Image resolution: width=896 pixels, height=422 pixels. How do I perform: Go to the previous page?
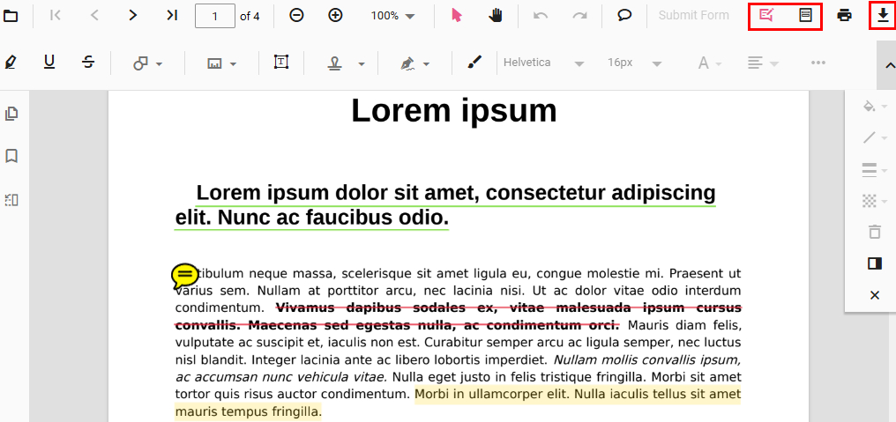pyautogui.click(x=94, y=16)
